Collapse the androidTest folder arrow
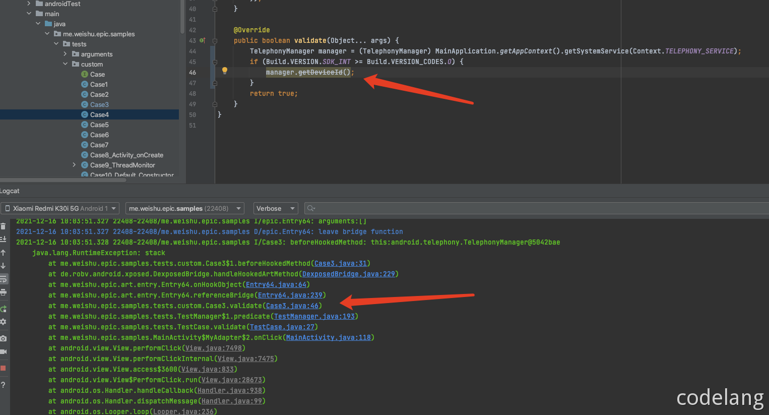Viewport: 769px width, 415px height. [29, 4]
